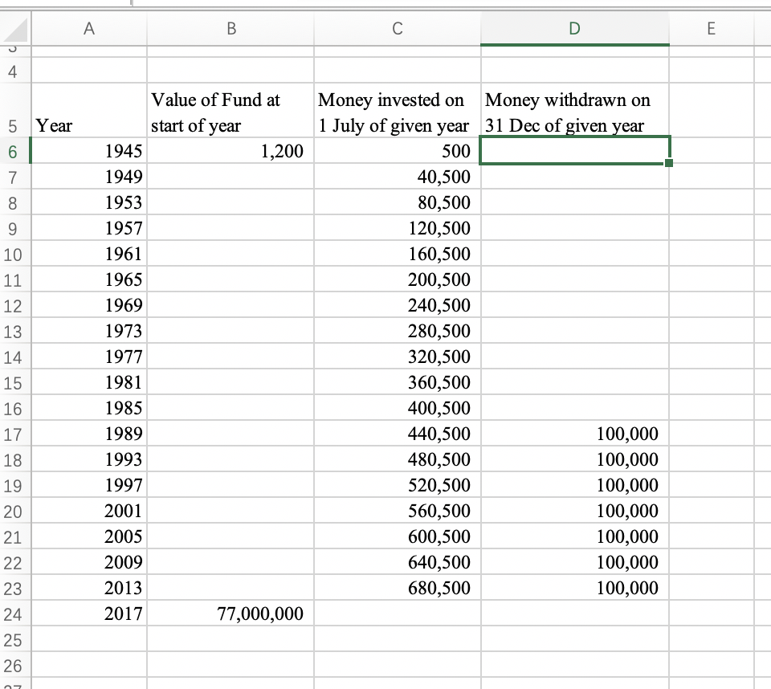Image resolution: width=771 pixels, height=689 pixels.
Task: Select the cell containing 1945
Action: 89,150
